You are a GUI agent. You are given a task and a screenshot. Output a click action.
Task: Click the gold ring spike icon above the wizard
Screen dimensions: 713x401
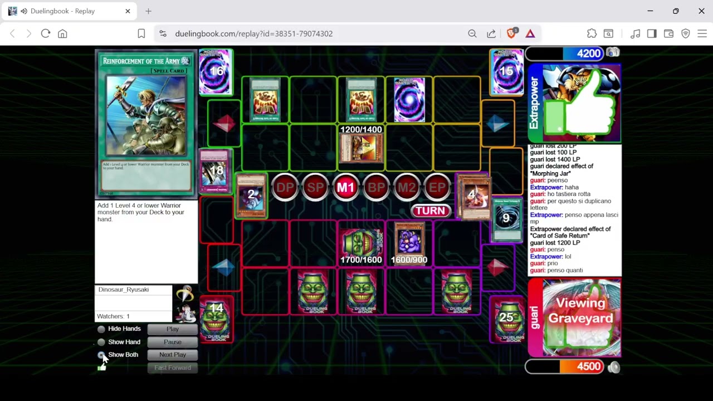tap(185, 294)
